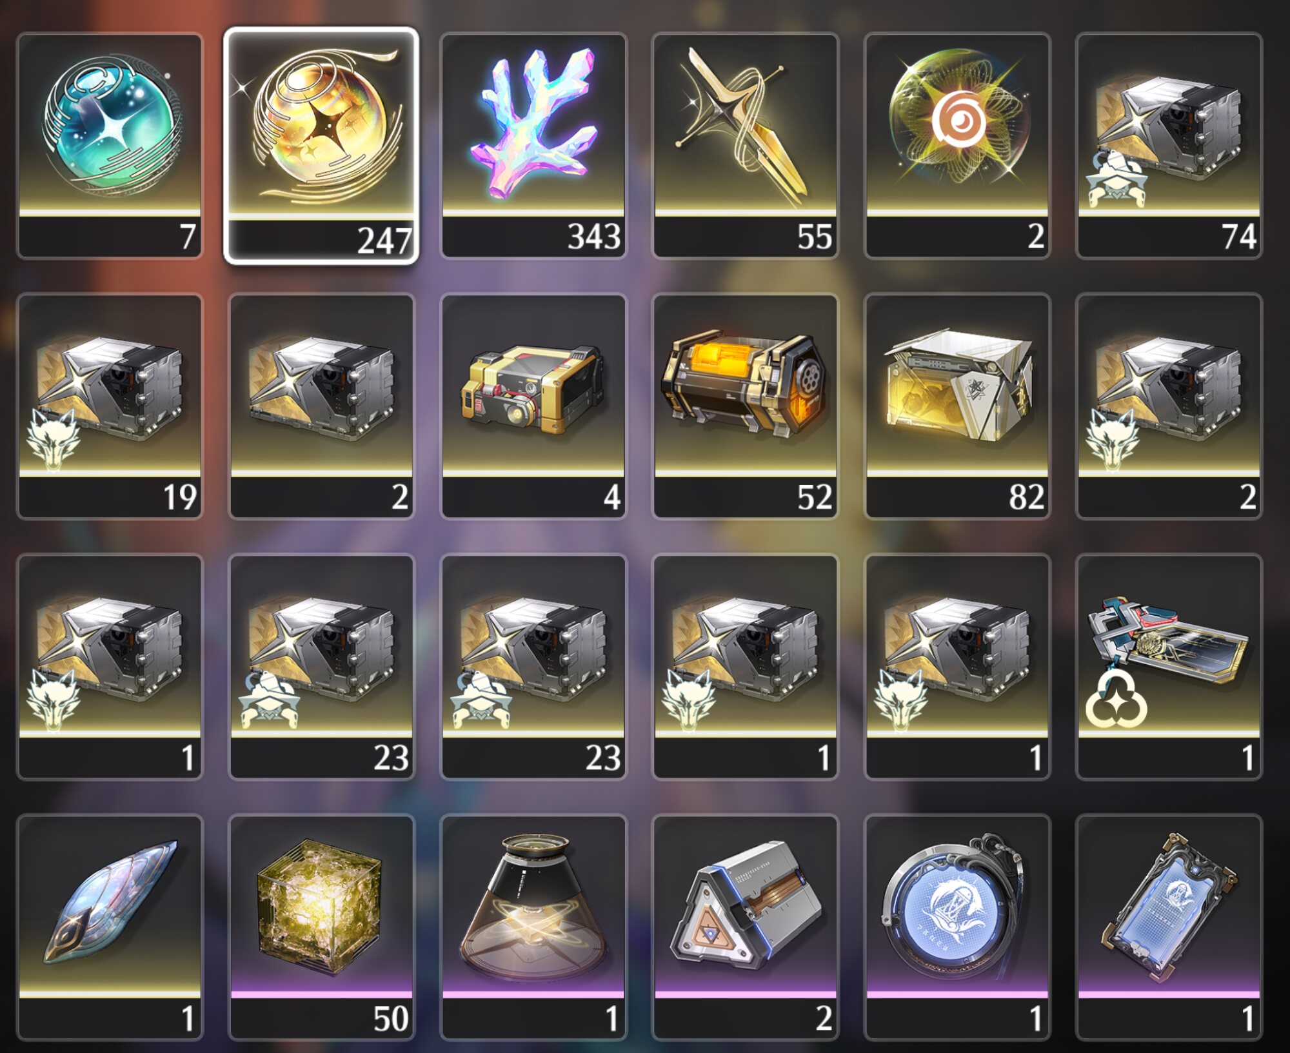The image size is (1290, 1053).
Task: Select the first crate showing count 23
Action: (x=321, y=667)
